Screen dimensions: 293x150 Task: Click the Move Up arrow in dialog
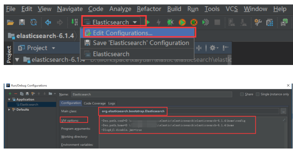(x=39, y=94)
